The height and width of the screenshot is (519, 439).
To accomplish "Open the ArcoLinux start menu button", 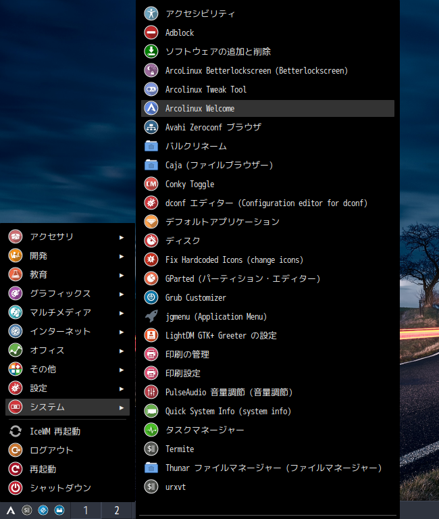I will pos(11,510).
